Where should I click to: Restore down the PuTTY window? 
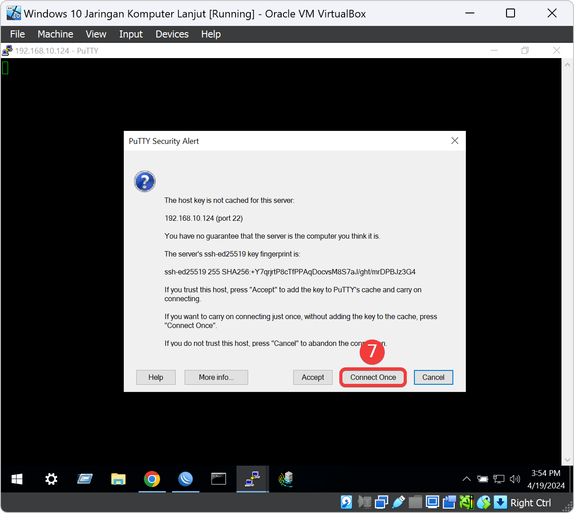(x=525, y=50)
